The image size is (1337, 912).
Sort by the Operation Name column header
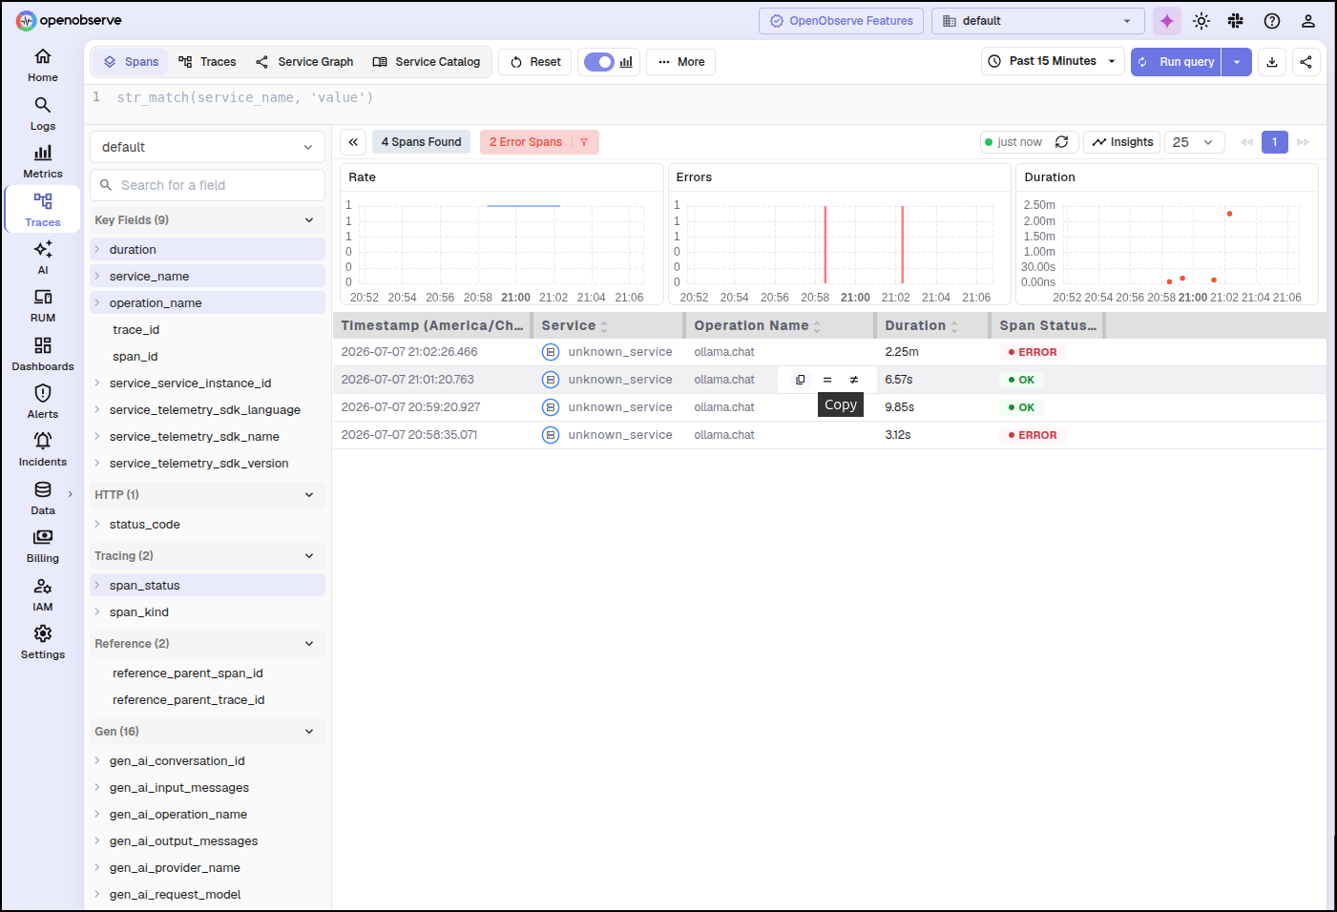758,326
